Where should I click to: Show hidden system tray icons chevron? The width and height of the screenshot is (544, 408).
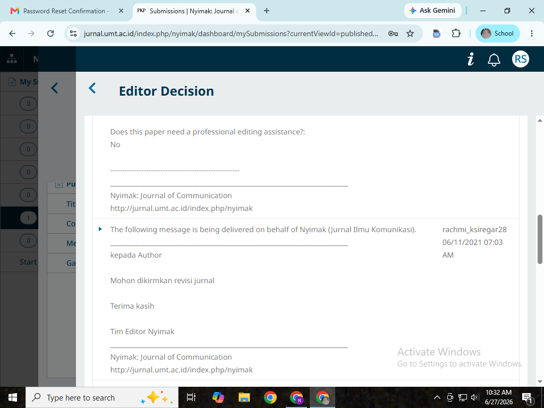coord(437,397)
